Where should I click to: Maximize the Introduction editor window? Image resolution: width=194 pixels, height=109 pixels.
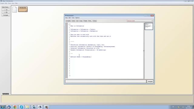(149, 15)
